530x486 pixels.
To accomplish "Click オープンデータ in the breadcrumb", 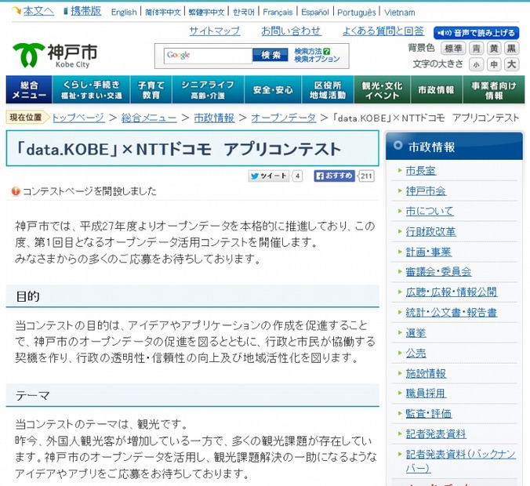I will click(284, 118).
